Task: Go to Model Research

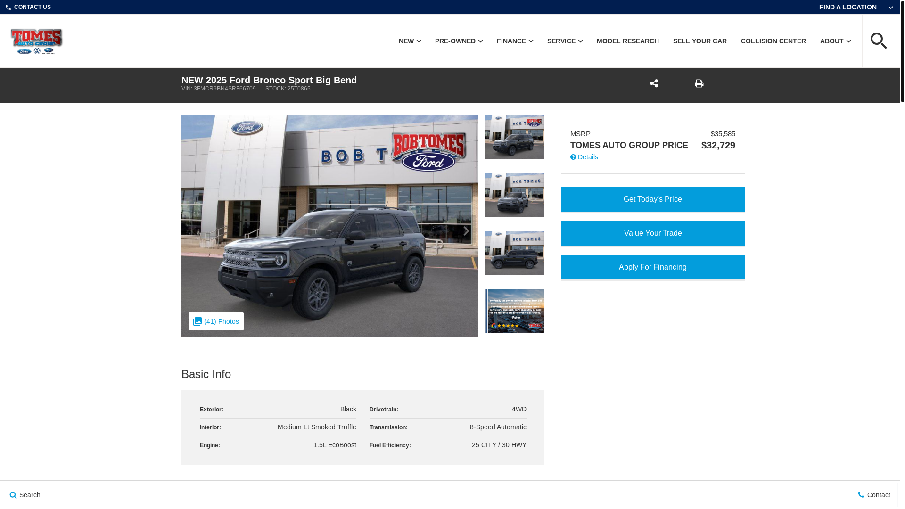Action: pyautogui.click(x=628, y=41)
